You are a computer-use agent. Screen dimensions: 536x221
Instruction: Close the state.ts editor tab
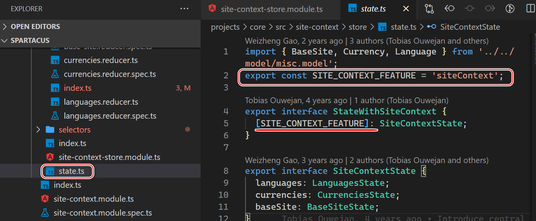406,8
